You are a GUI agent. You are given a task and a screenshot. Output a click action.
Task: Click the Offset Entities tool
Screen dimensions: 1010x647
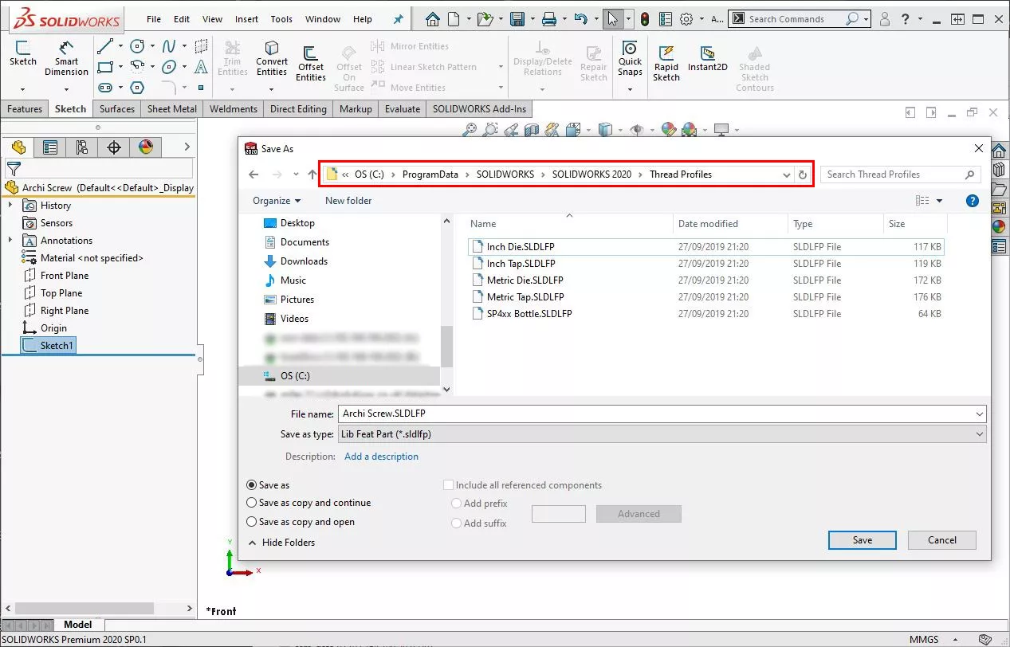point(311,62)
